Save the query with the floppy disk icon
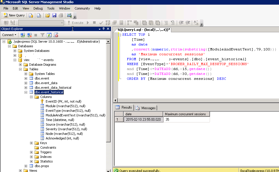 pyautogui.click(x=54, y=16)
